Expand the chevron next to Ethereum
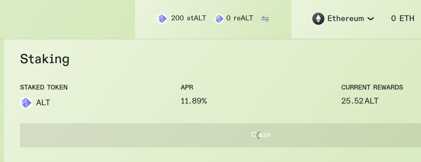Image resolution: width=421 pixels, height=162 pixels. click(x=371, y=19)
